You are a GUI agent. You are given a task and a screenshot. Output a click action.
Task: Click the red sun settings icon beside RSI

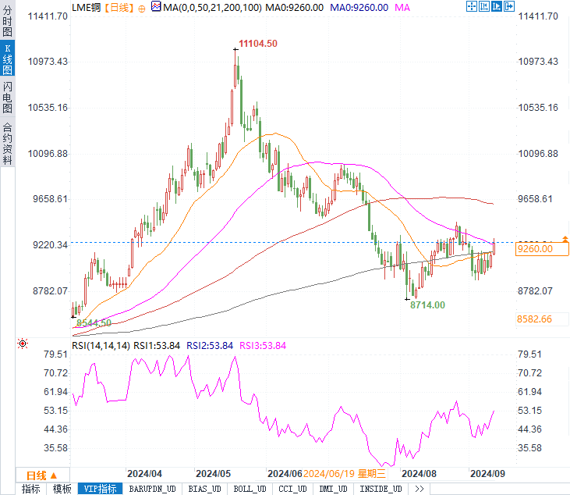coord(23,344)
